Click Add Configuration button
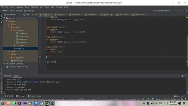The width and height of the screenshot is (188, 106). coord(162,11)
